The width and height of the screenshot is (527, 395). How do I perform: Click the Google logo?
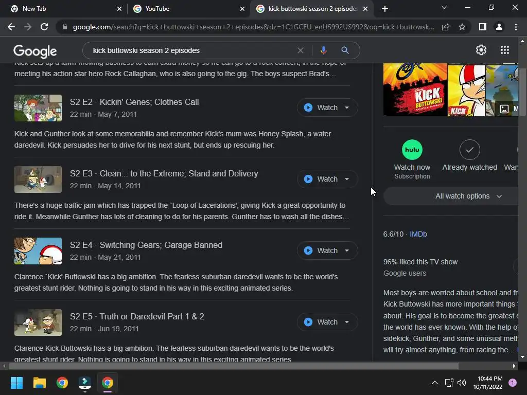pos(35,51)
